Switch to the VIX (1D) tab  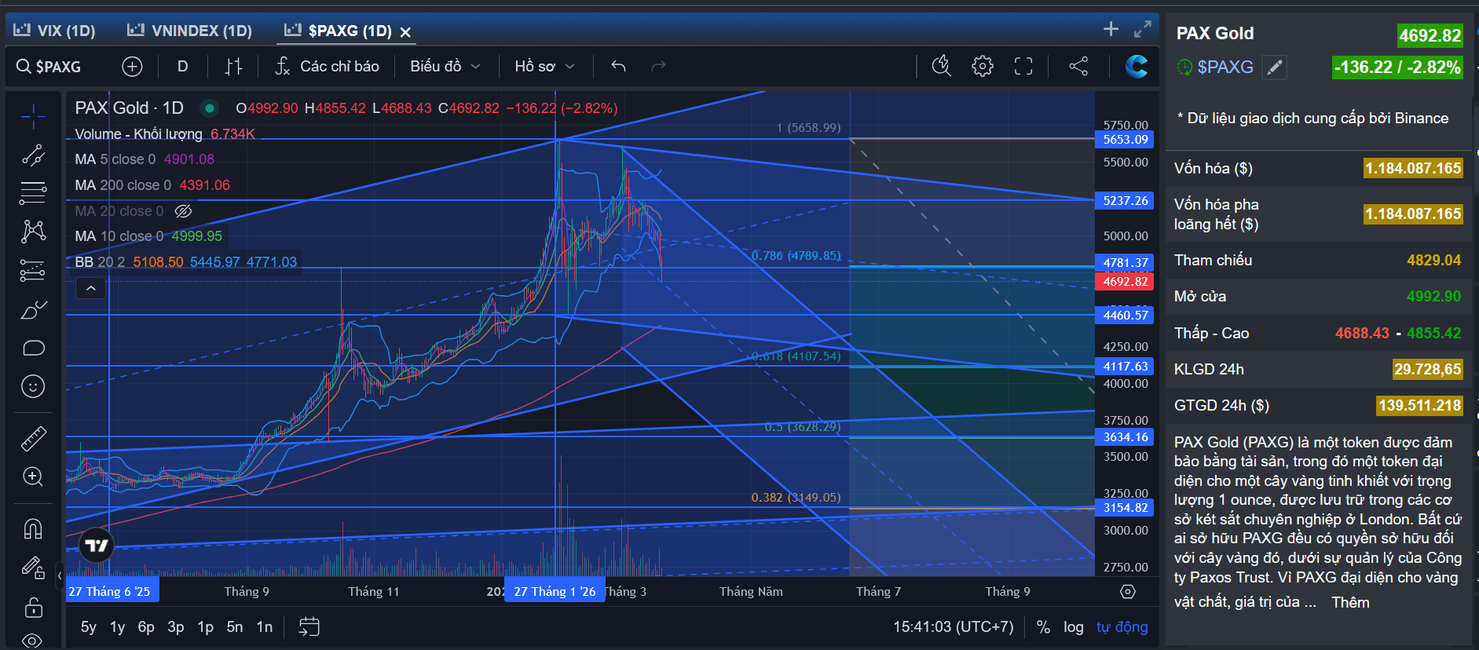(55, 31)
